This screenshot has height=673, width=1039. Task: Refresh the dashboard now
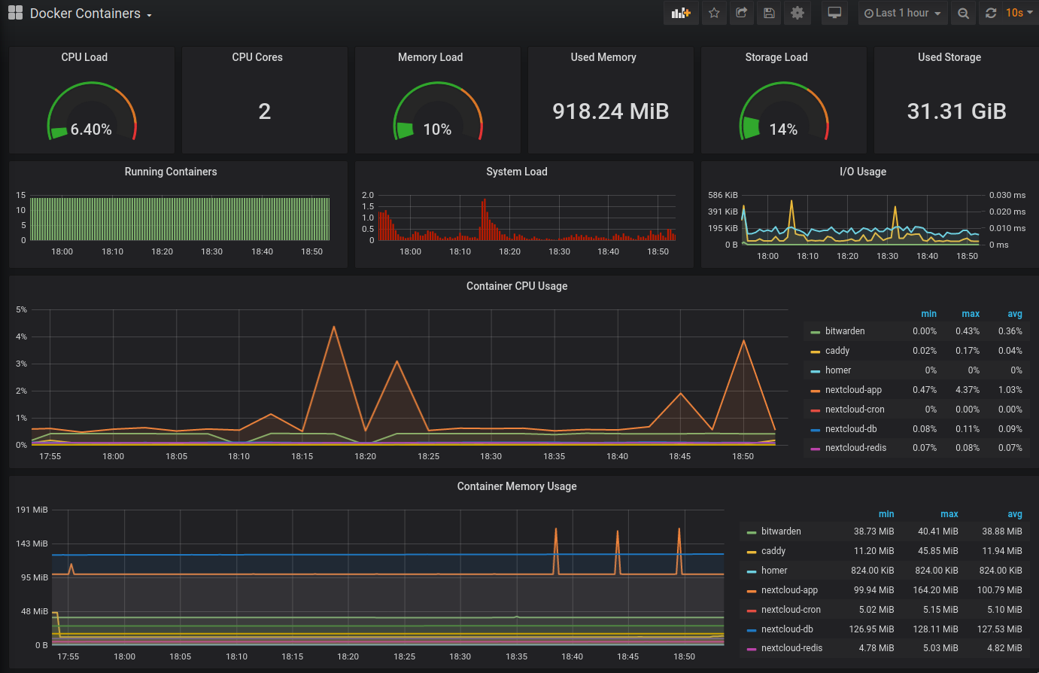click(991, 13)
